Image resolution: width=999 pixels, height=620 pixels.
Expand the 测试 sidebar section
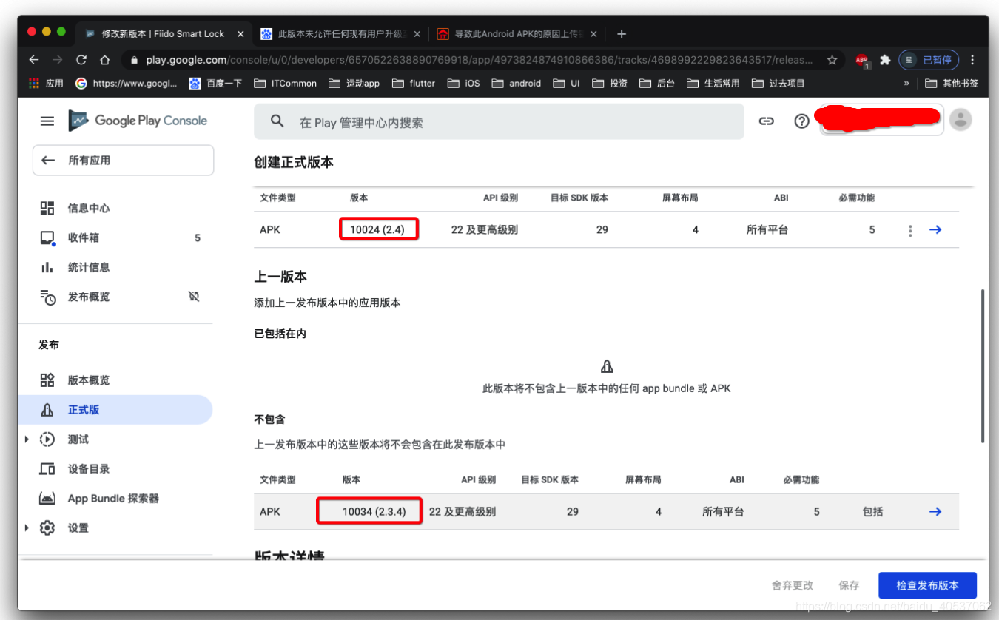27,439
